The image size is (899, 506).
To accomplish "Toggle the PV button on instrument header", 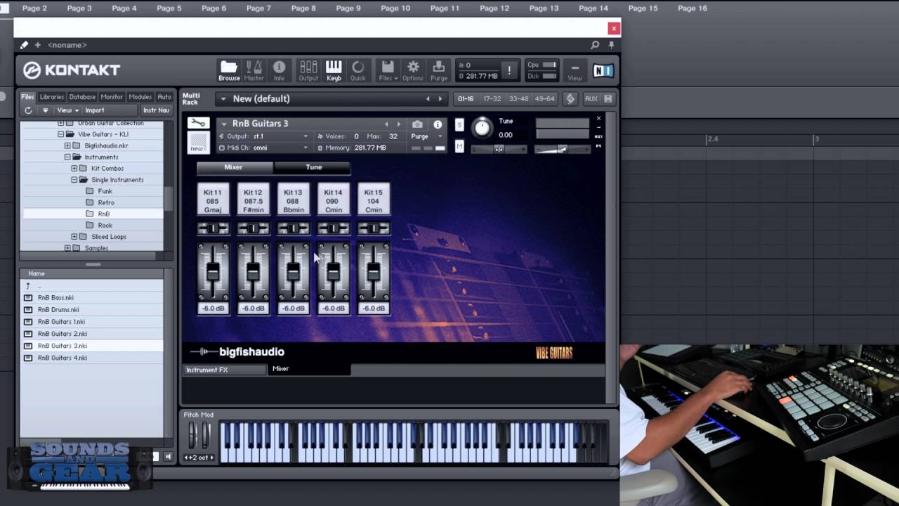I will [598, 145].
